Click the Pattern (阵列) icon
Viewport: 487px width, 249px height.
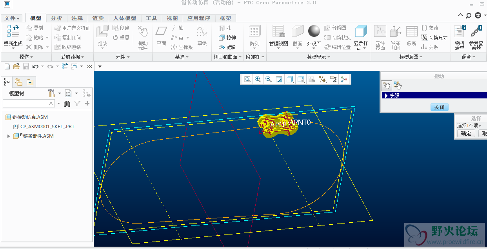pos(255,31)
